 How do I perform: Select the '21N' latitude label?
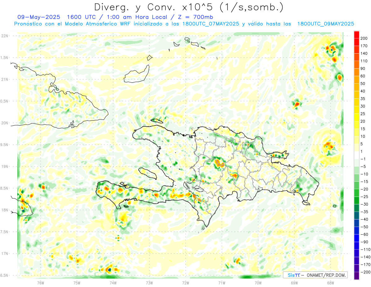(4, 79)
